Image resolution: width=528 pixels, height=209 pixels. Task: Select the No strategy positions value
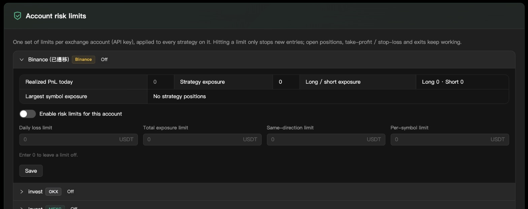coord(179,96)
